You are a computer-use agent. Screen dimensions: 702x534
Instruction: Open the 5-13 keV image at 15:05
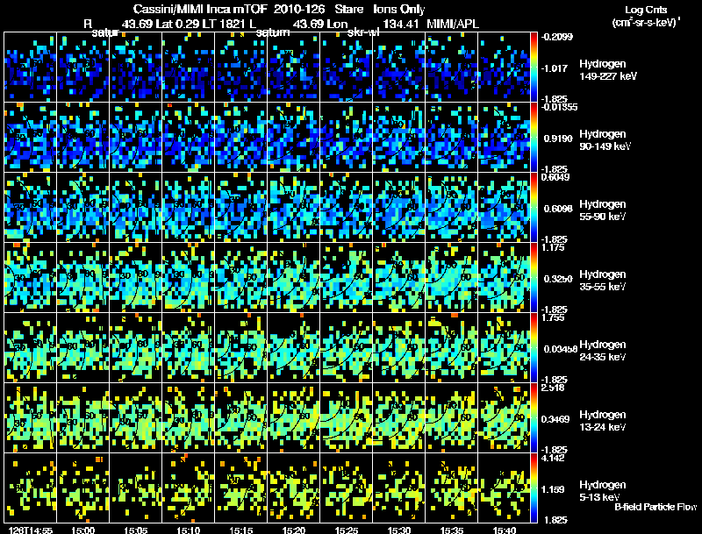click(136, 488)
